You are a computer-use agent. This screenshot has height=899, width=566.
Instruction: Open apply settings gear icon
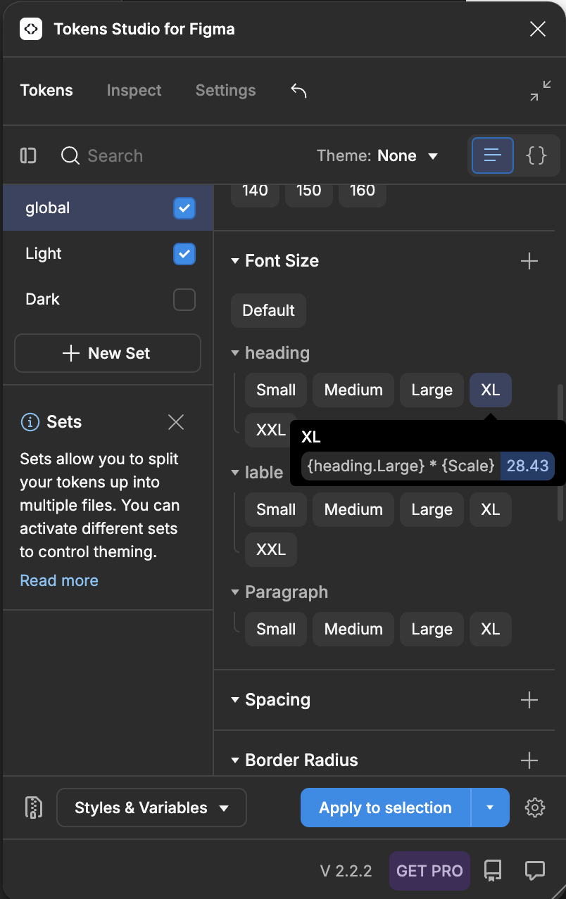coord(535,808)
